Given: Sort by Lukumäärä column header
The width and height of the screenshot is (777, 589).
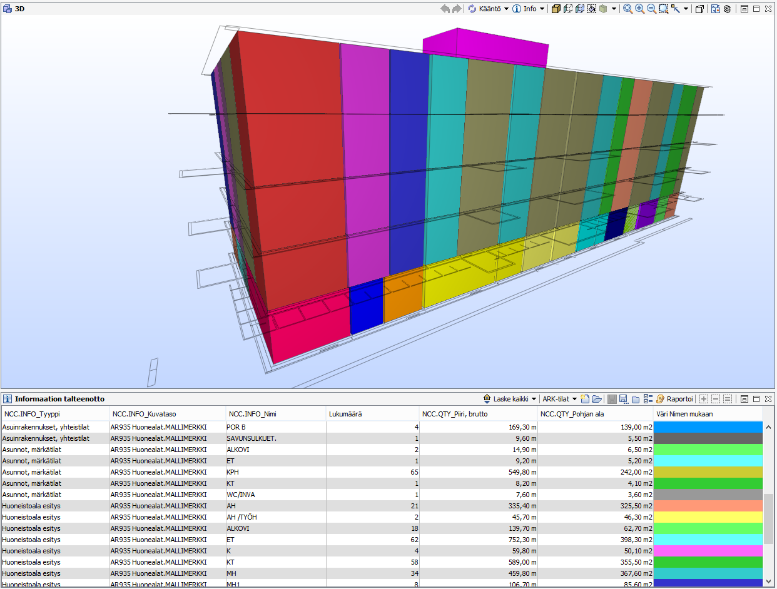Looking at the screenshot, I should point(373,413).
